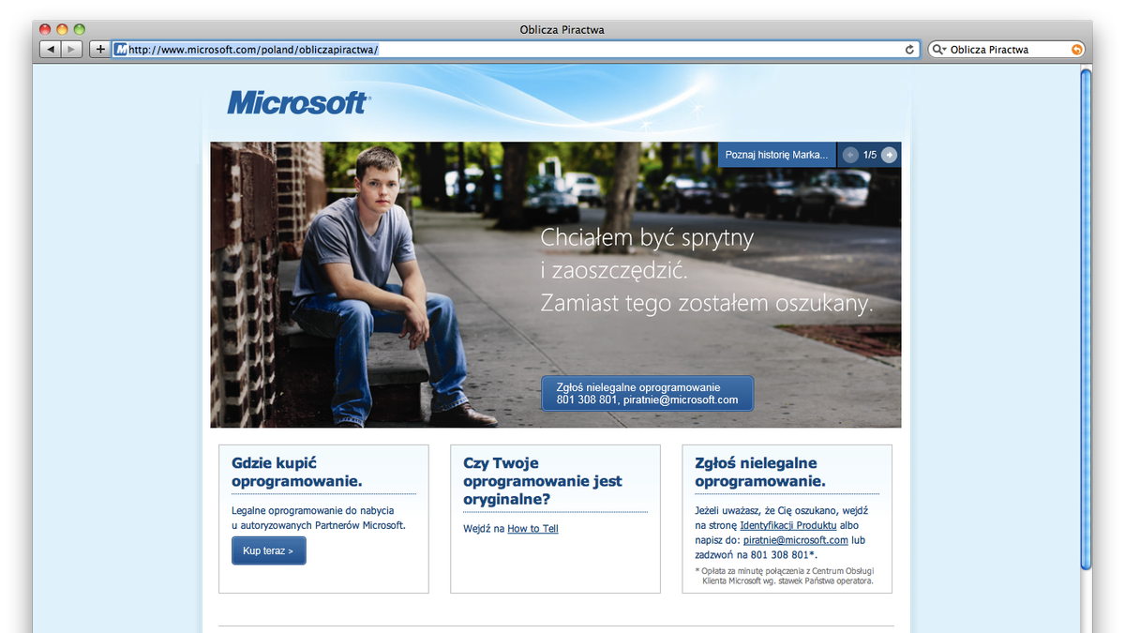The image size is (1125, 633).
Task: Select the Poznaj historię Marka button
Action: 776,154
